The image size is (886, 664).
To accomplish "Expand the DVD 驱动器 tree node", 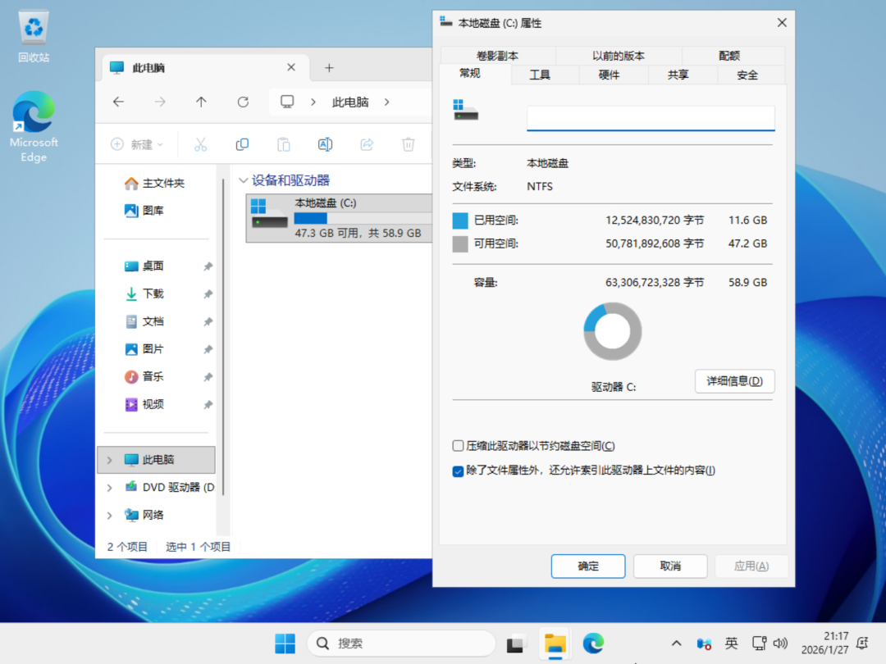I will point(110,488).
